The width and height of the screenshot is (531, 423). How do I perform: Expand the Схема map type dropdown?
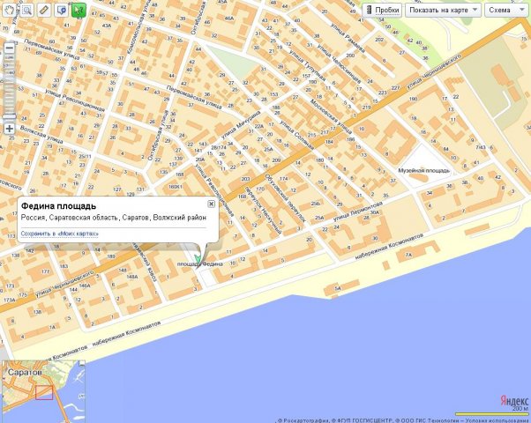click(x=506, y=10)
